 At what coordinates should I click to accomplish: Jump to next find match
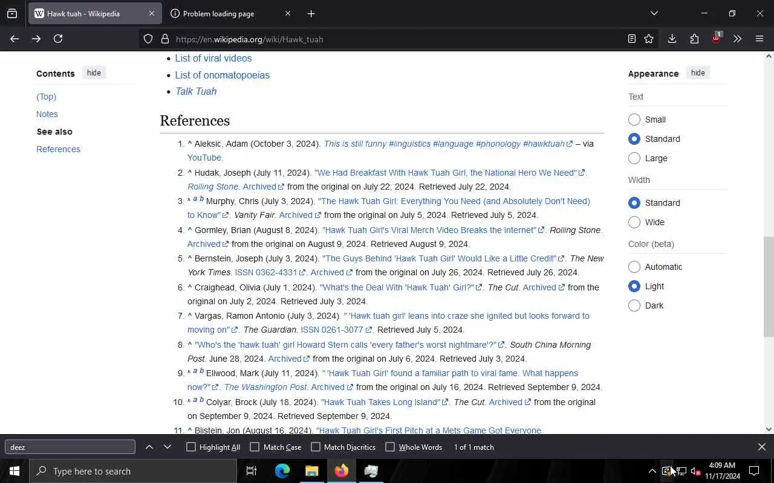[x=167, y=447]
